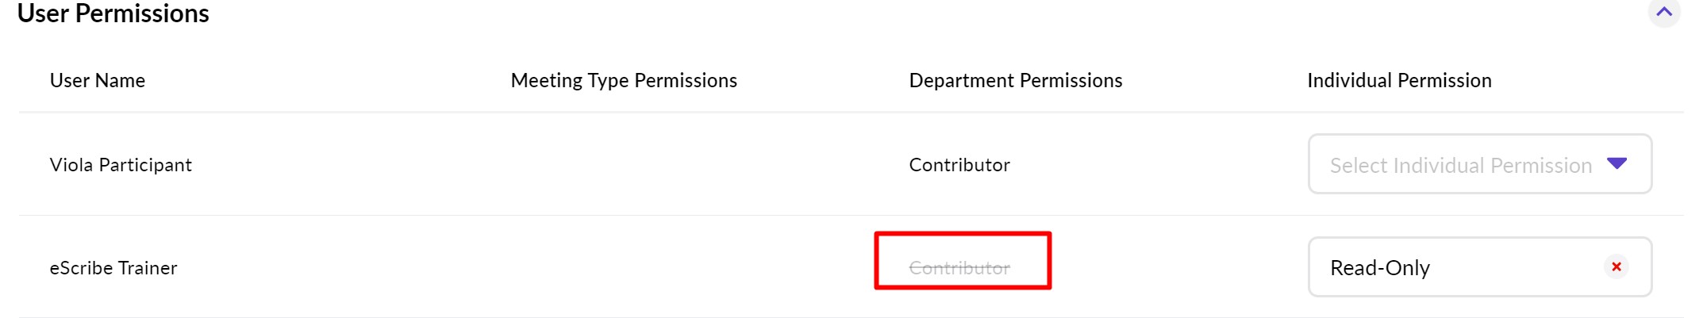Sort by User Name column header

(98, 81)
